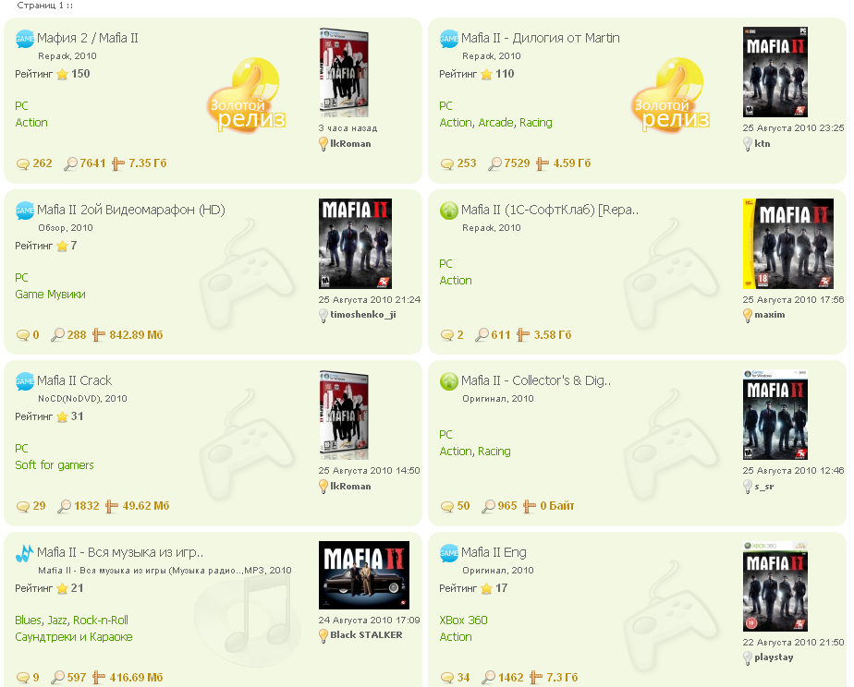Click the music note icon beside Вся музыка из игр

tap(25, 553)
